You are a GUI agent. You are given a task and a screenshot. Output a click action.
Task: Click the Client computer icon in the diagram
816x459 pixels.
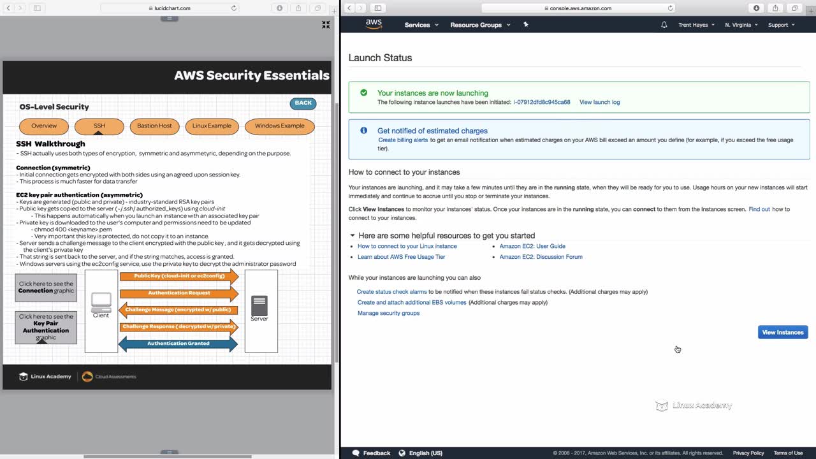(x=101, y=301)
